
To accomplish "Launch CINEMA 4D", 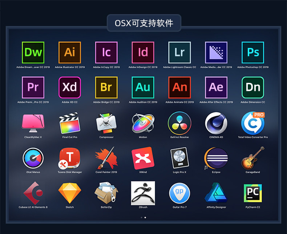I will click(216, 123).
